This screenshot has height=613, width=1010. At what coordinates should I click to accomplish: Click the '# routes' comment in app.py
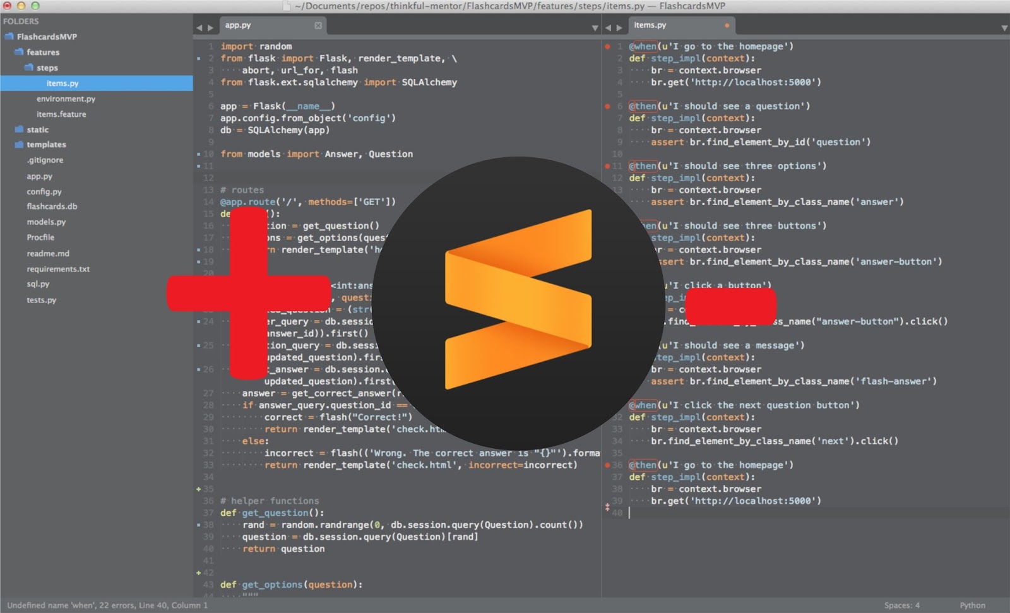click(242, 190)
